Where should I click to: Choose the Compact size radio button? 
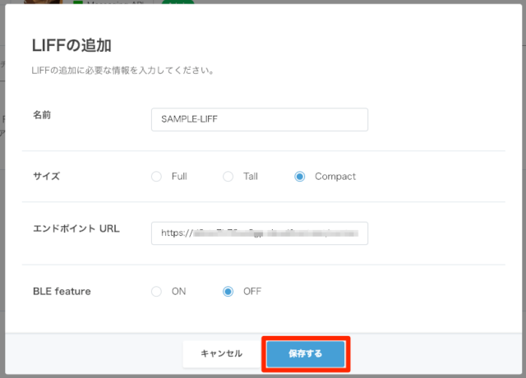tap(299, 177)
